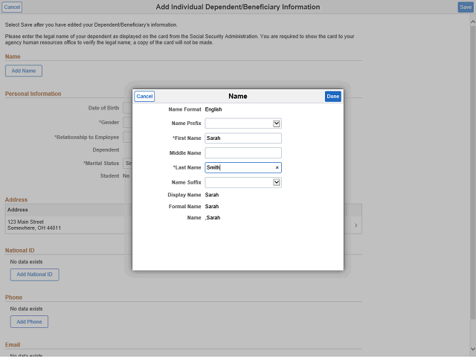Click inside the Last Name text field

click(238, 168)
